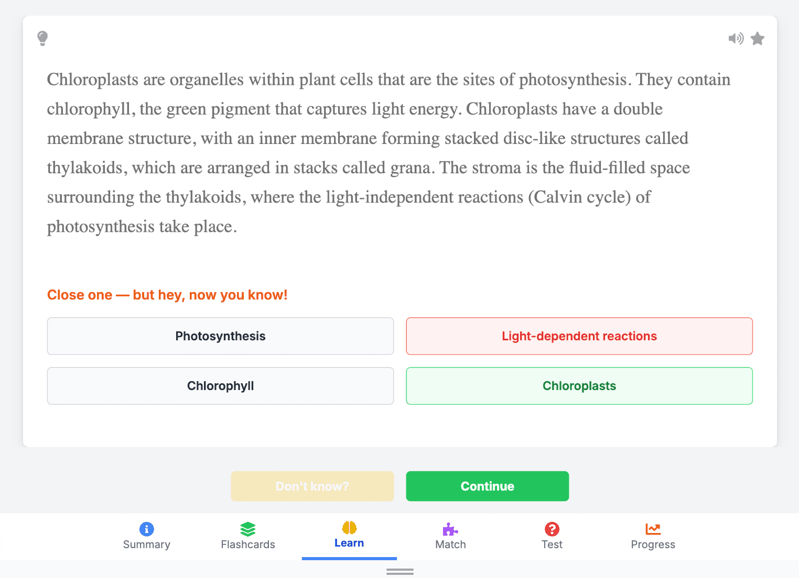This screenshot has height=578, width=799.
Task: Click the Don't know? button
Action: pos(312,486)
